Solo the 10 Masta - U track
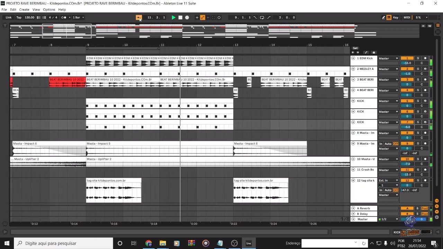The height and width of the screenshot is (249, 443). coord(418,159)
